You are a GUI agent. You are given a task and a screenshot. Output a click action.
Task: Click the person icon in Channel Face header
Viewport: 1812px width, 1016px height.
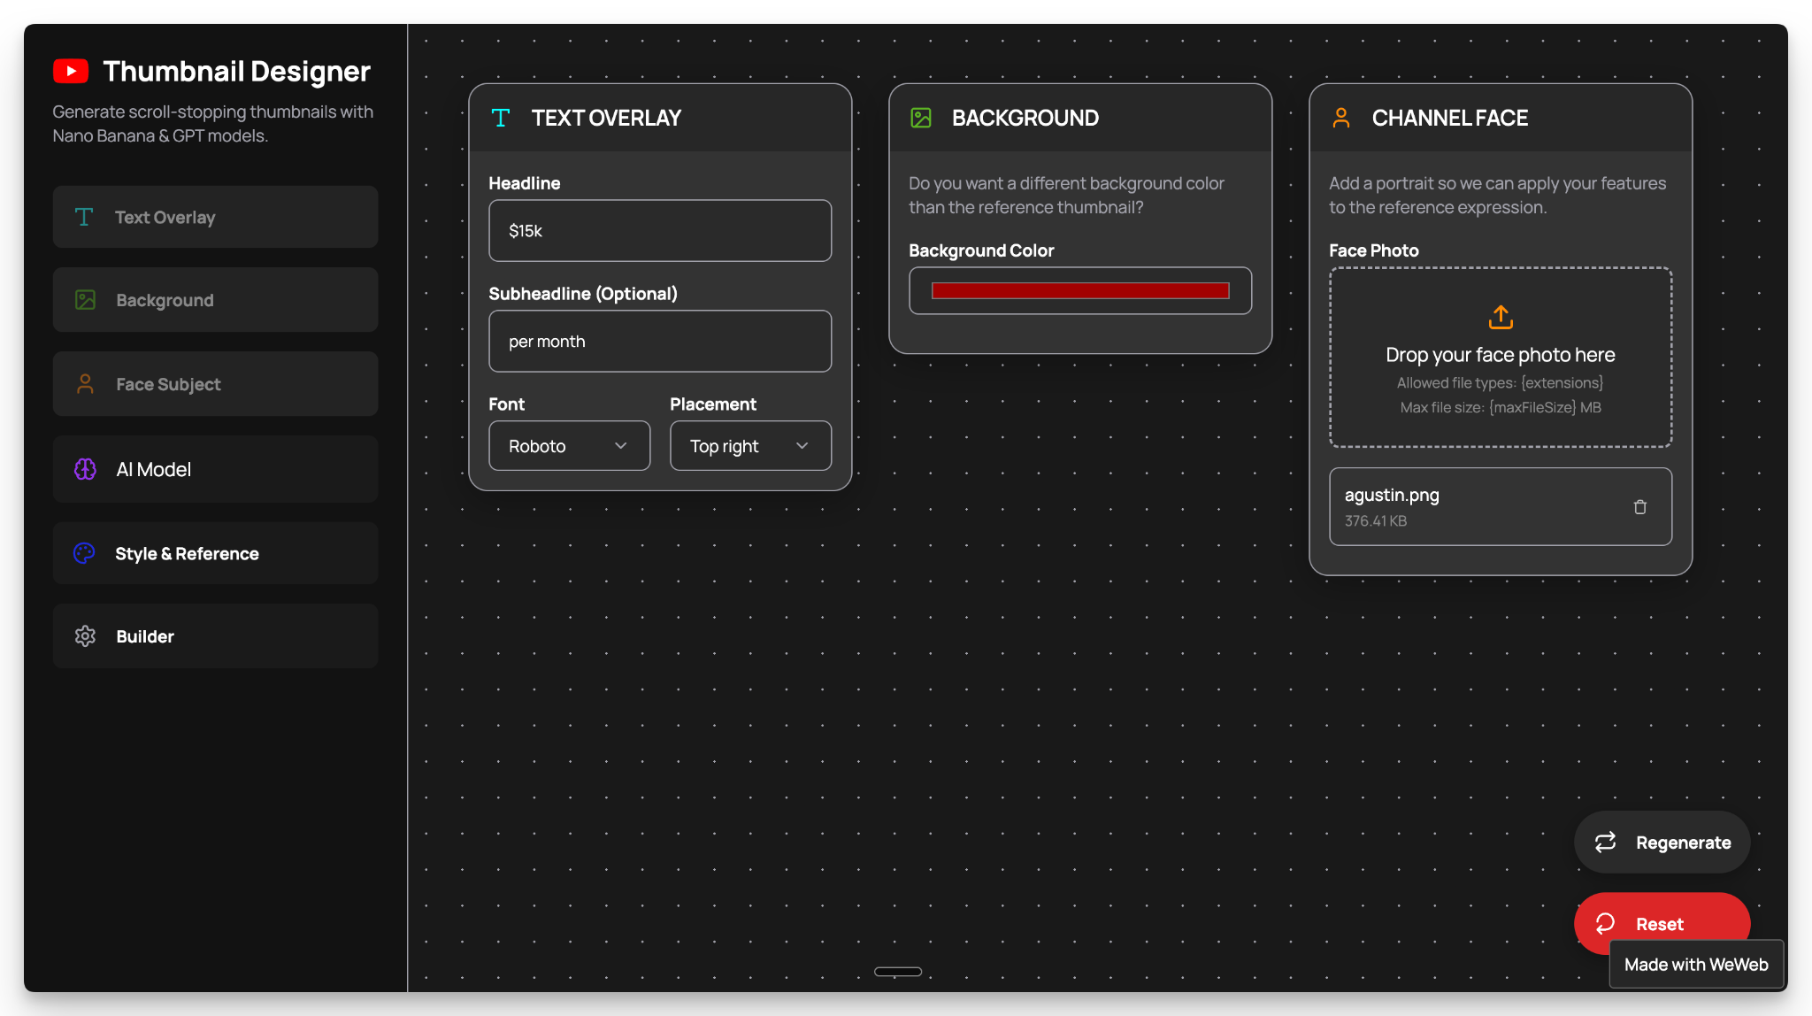1341,118
